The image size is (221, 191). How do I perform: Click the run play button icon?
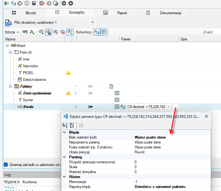(71, 3)
